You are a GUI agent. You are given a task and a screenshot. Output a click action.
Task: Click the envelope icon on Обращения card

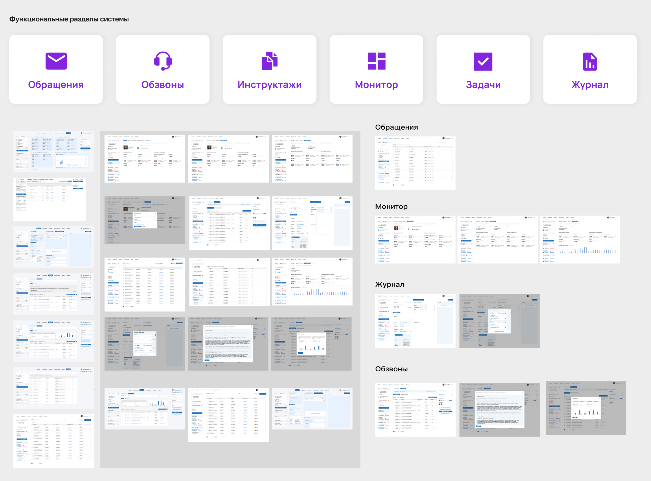click(56, 61)
